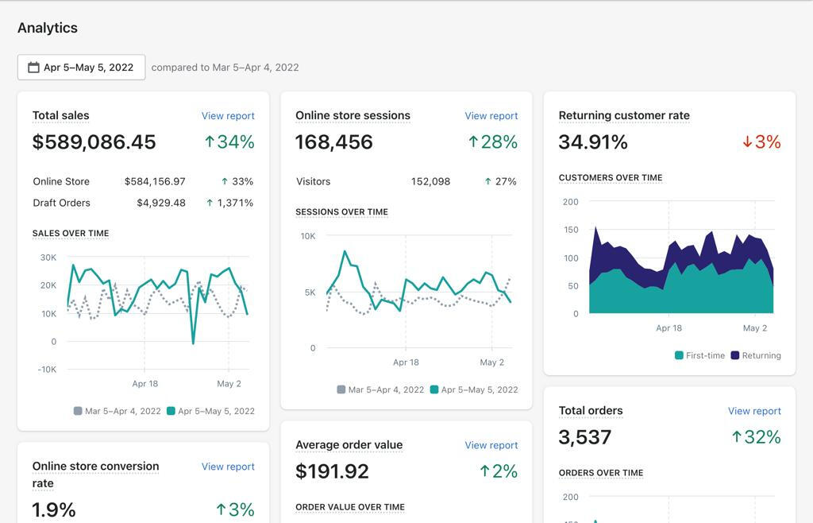This screenshot has height=523, width=813.
Task: Click the up arrow beside 1,371% draft orders
Action: point(210,203)
